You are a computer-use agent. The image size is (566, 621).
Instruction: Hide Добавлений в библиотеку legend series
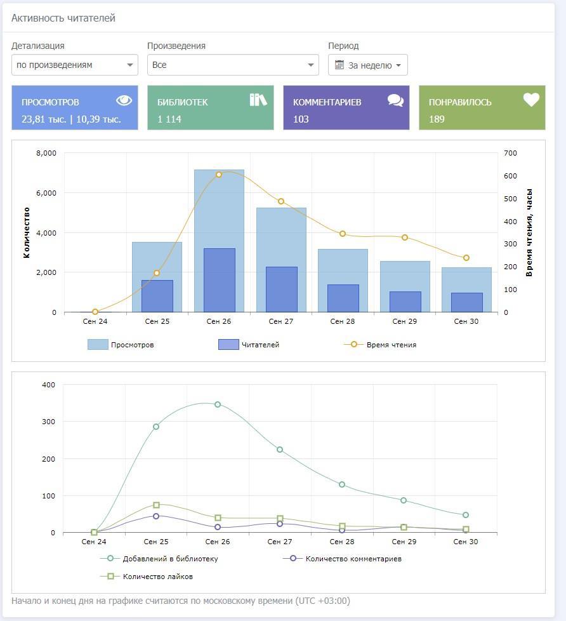click(159, 559)
